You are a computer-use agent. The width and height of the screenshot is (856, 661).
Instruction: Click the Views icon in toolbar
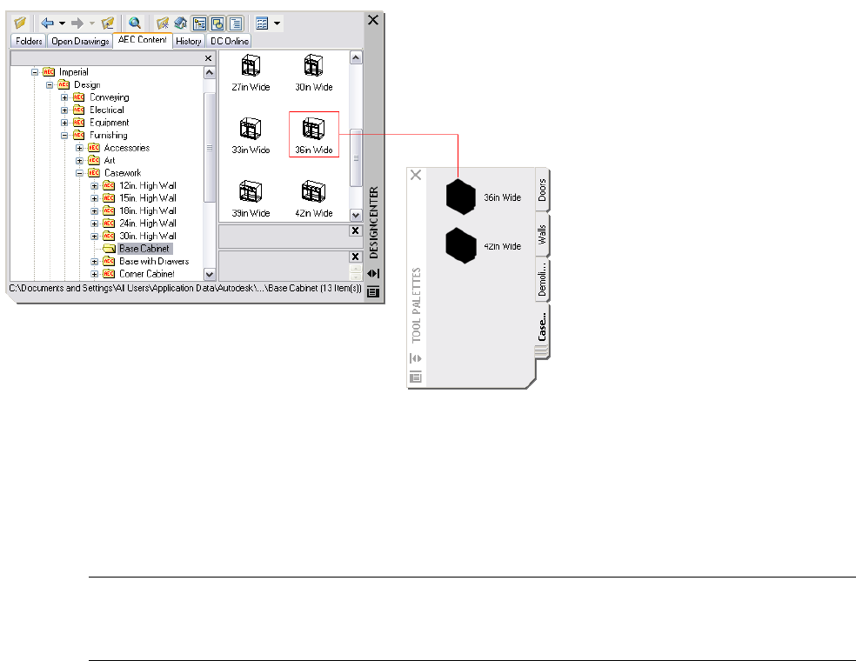tap(262, 23)
